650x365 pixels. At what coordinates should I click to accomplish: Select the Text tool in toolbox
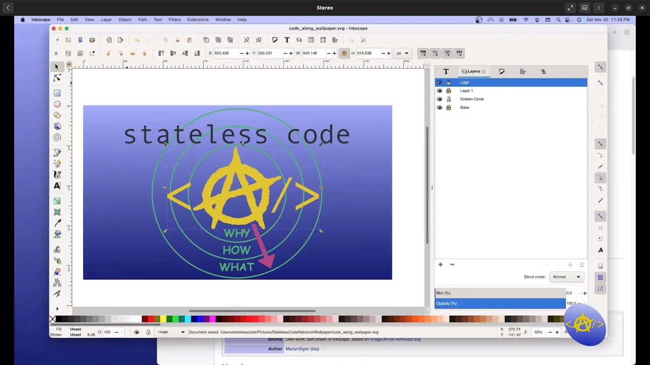[57, 186]
